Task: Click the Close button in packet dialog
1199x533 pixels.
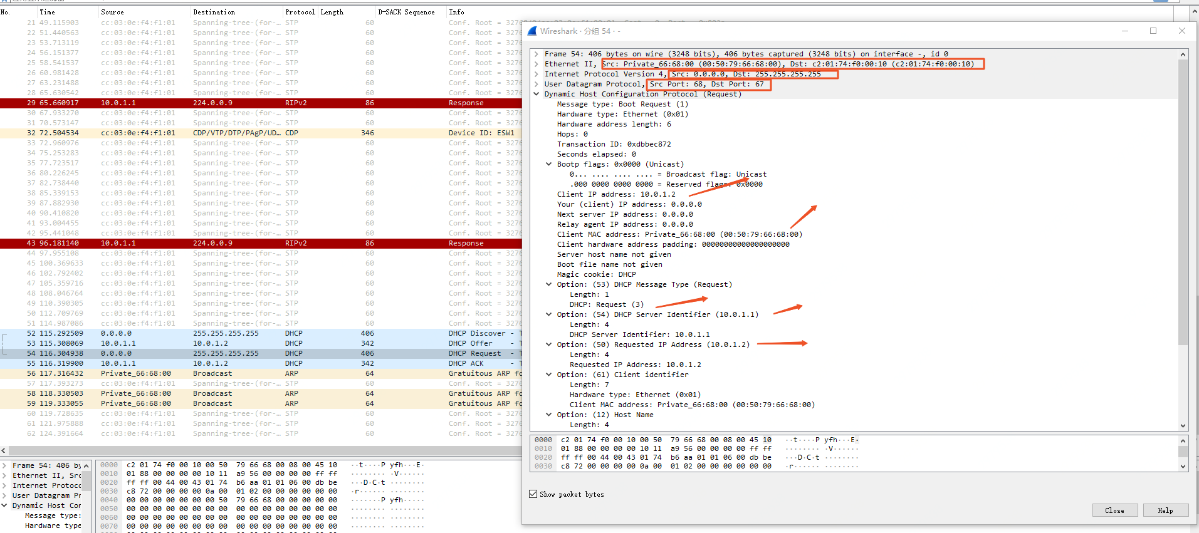Action: tap(1114, 510)
